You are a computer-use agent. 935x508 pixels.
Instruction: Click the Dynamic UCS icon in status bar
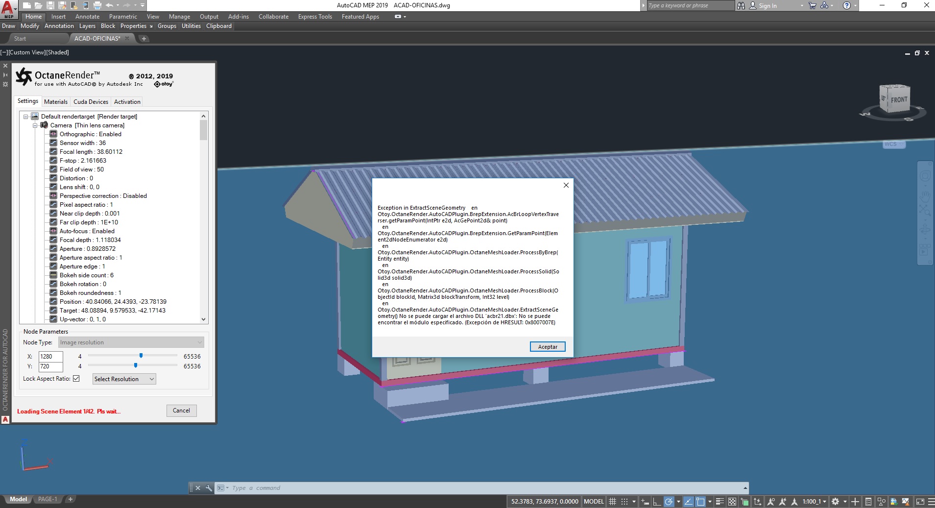coord(757,501)
